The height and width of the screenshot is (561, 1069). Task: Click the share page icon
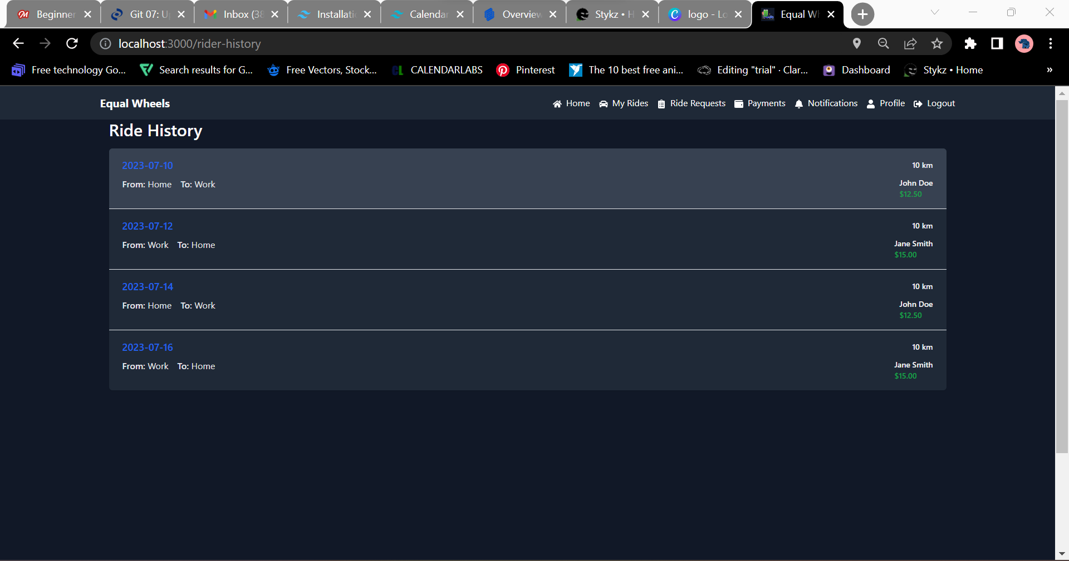910,43
